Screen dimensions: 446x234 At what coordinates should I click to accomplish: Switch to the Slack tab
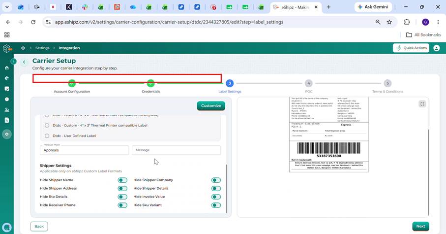coord(85,7)
